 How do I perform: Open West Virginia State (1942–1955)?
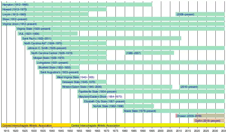click(76, 77)
